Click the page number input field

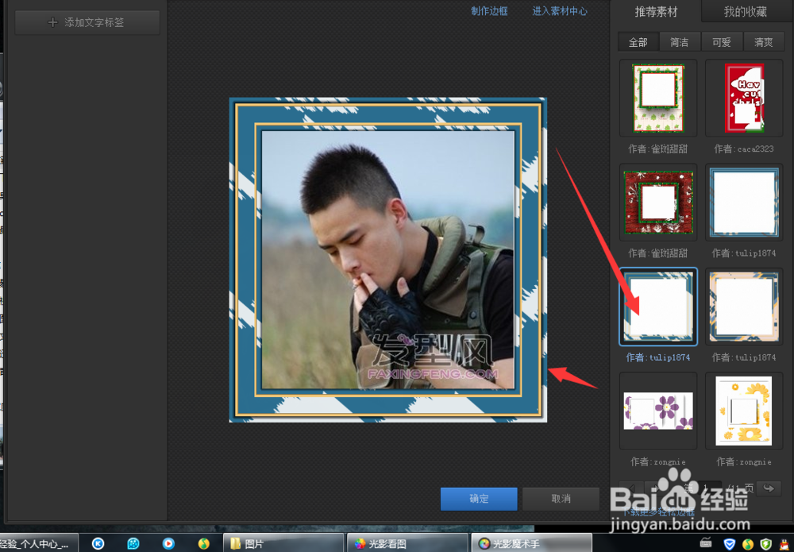pos(708,488)
